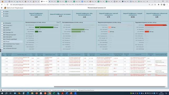169x95 pixels.
Task: Tick the ООО "Аптека 36,7" checkbox
Action: point(2,25)
